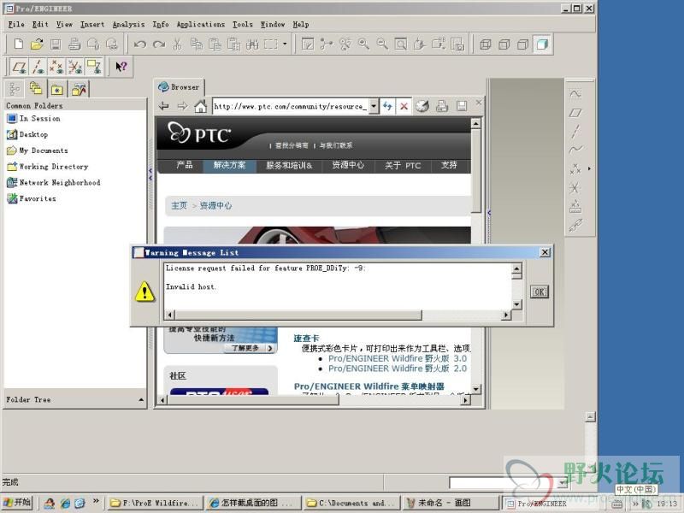
Task: Open the 资源中心 tab on PTC page
Action: [348, 165]
